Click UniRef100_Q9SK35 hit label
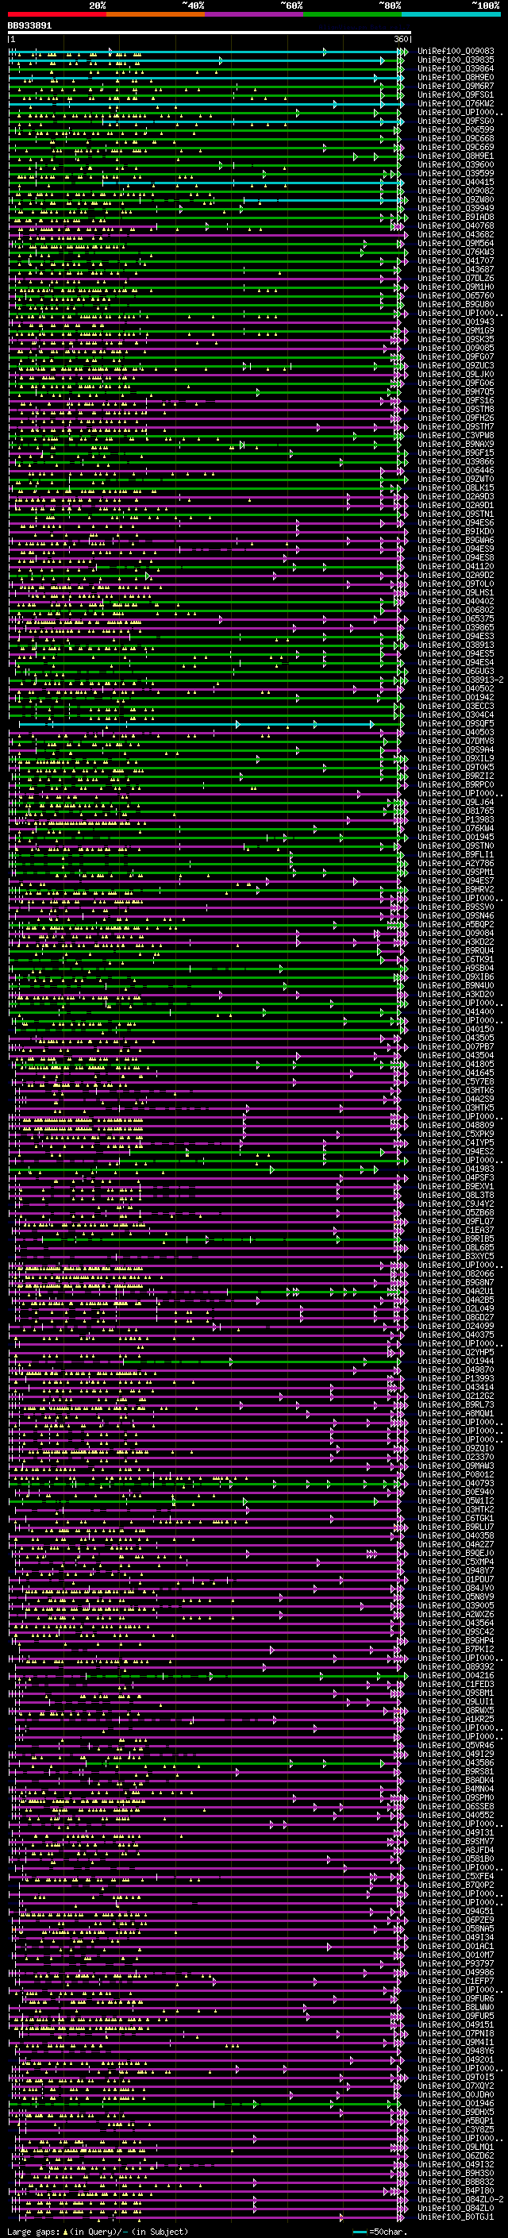 (x=456, y=340)
